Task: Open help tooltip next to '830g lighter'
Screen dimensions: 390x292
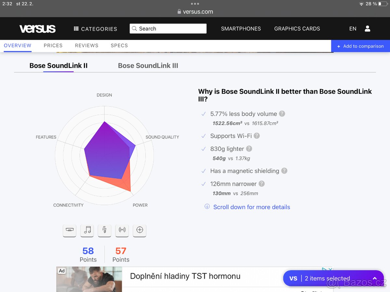Action: point(249,148)
